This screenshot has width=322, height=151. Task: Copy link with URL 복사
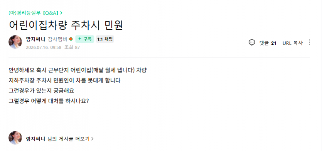pos(293,43)
